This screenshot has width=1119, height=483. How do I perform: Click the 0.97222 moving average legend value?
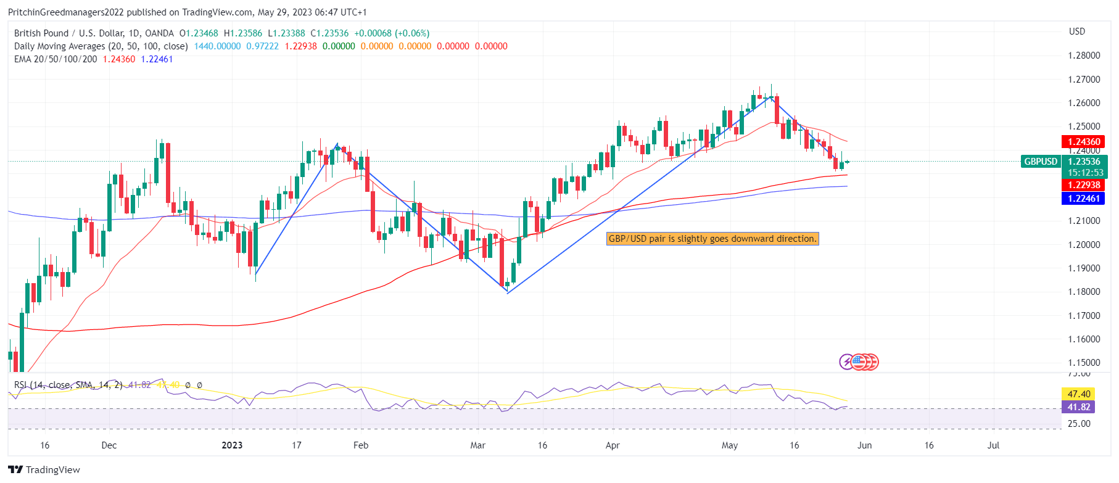coord(262,46)
